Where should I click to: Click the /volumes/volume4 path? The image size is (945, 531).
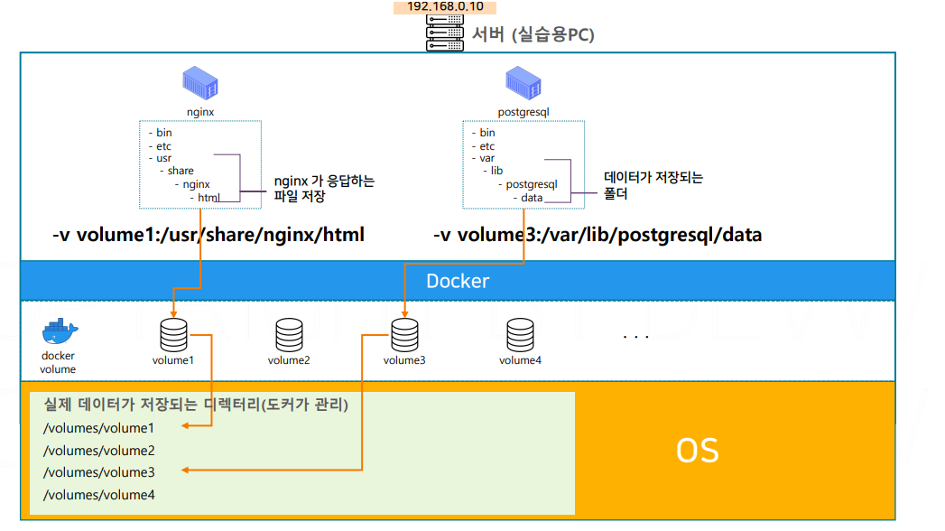[x=99, y=495]
